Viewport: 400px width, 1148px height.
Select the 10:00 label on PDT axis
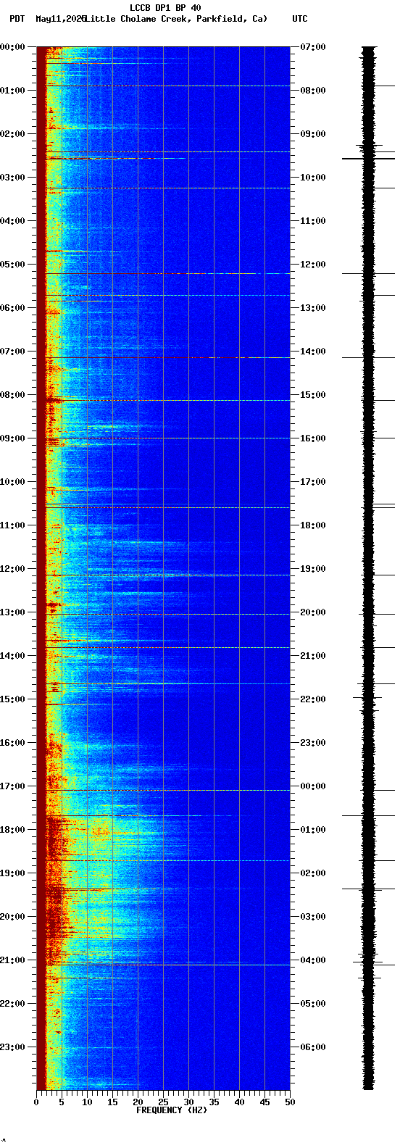pyautogui.click(x=13, y=482)
